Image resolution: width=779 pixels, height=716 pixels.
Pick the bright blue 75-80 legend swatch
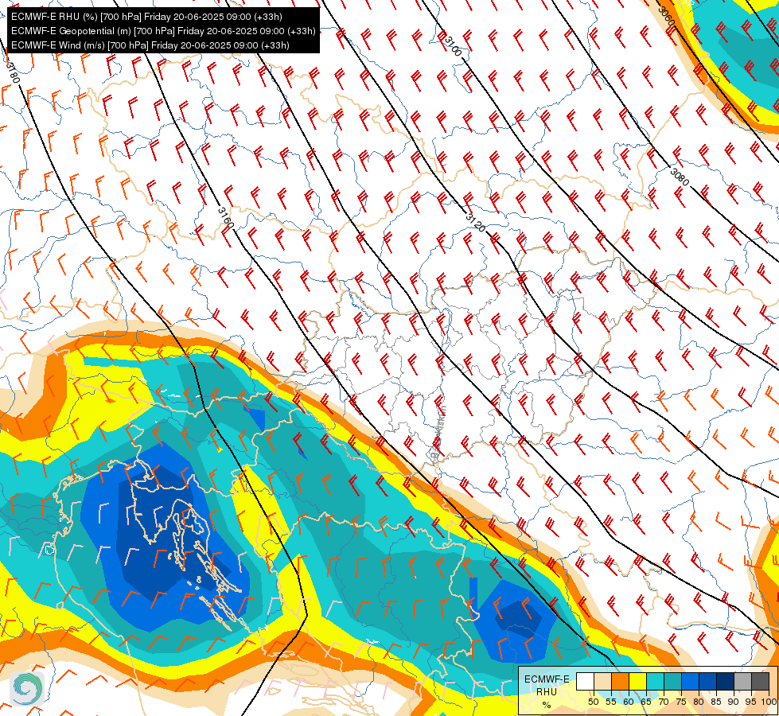pos(690,681)
